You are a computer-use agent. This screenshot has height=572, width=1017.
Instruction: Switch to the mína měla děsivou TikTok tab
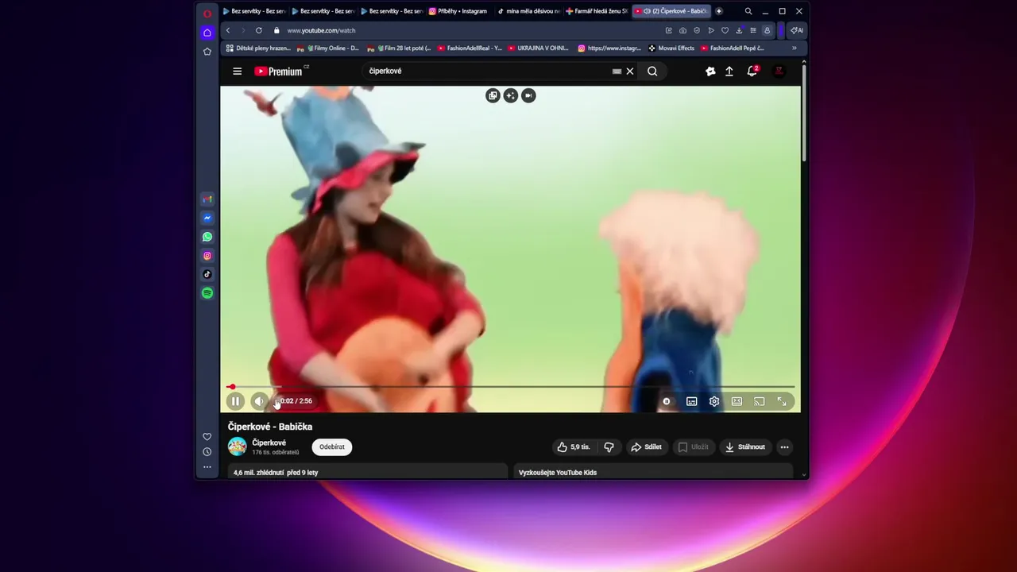coord(529,11)
